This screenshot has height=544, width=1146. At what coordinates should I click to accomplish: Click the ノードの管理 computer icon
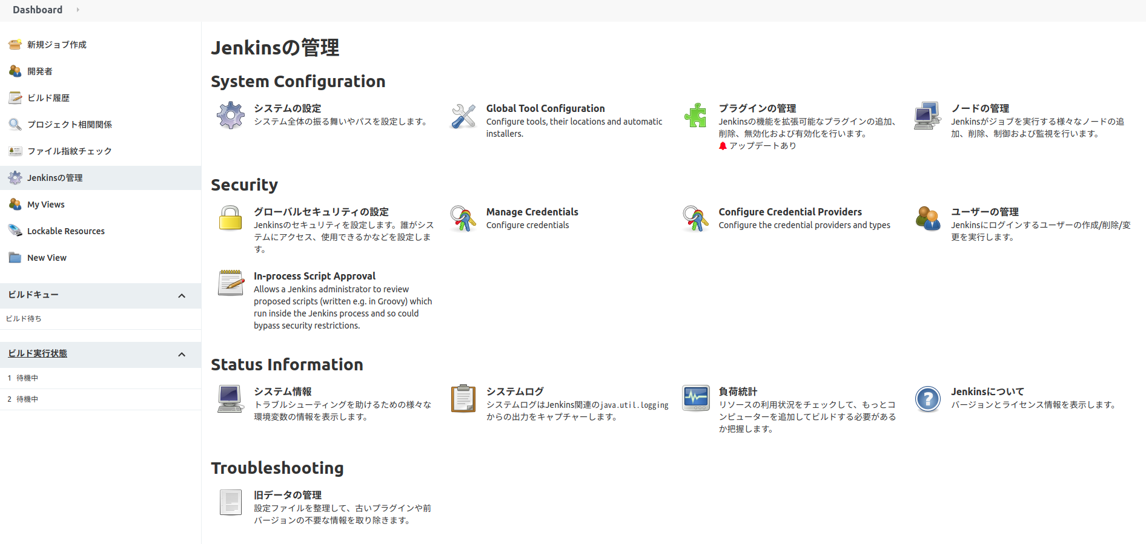point(928,116)
